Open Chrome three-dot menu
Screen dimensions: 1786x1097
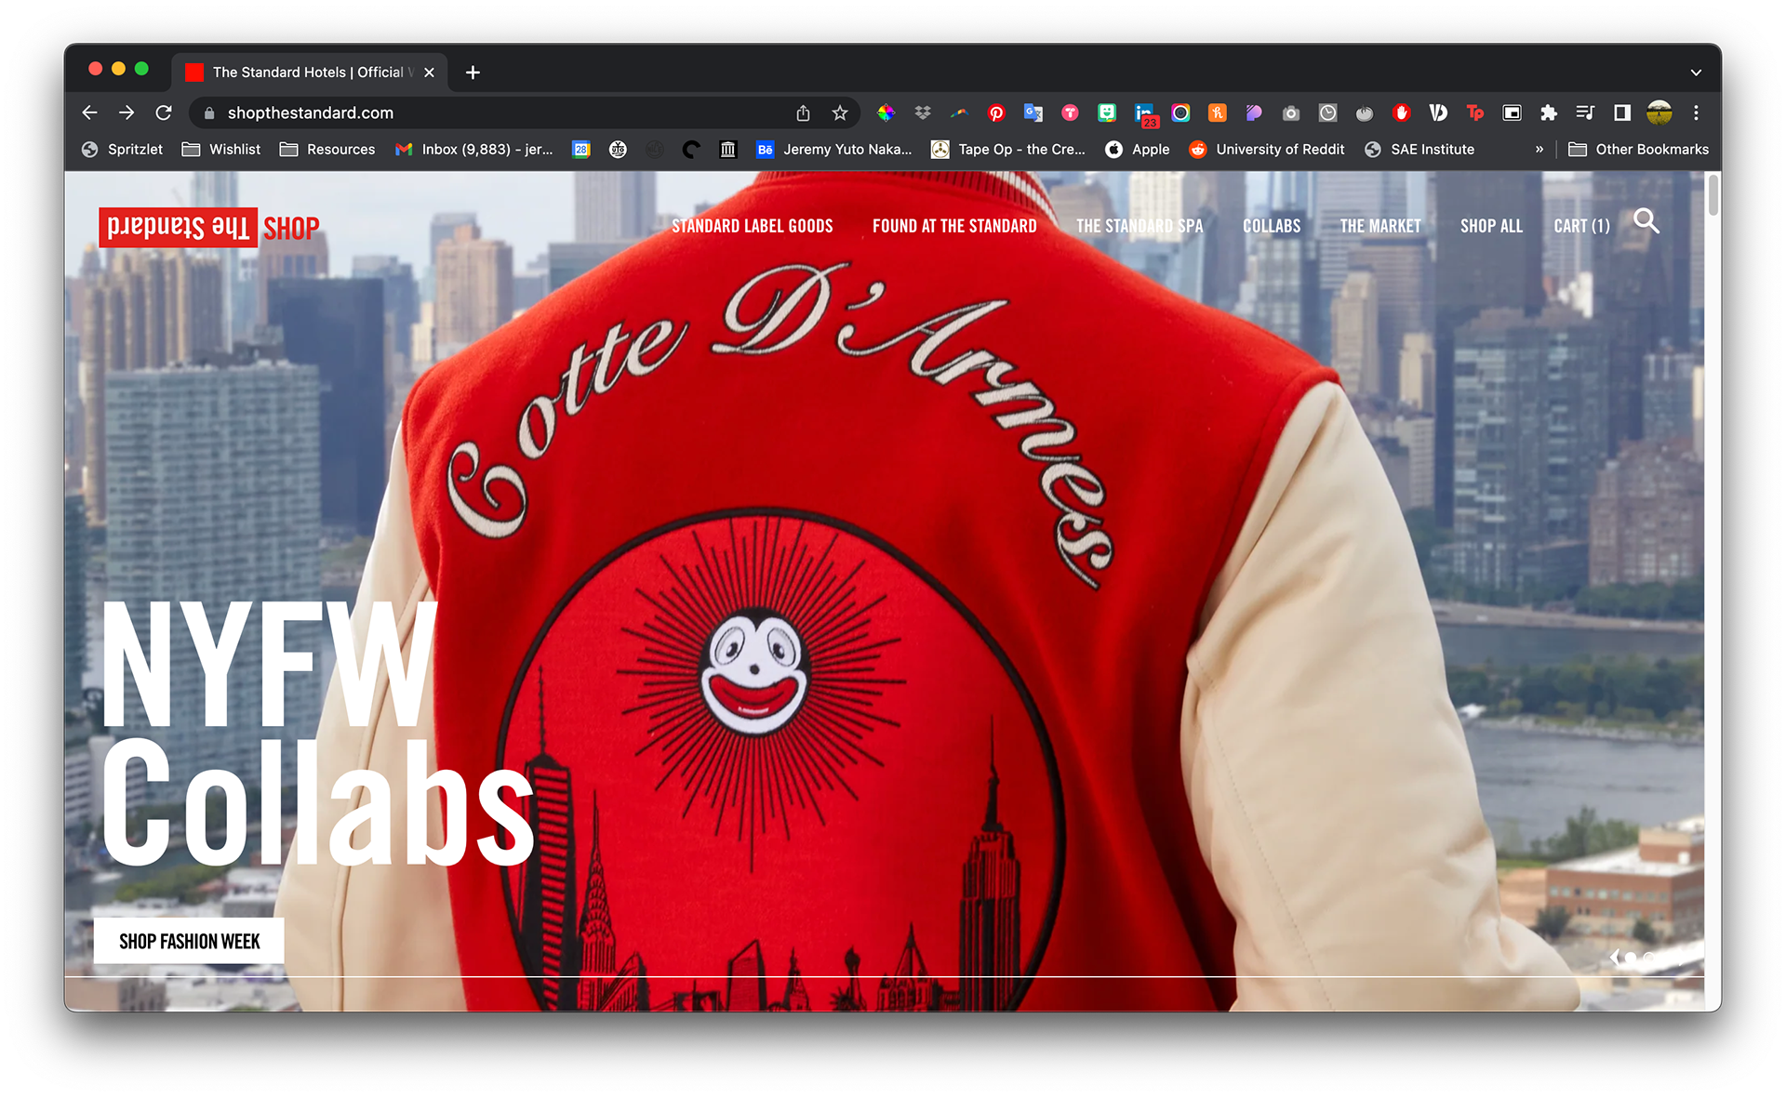click(x=1696, y=113)
